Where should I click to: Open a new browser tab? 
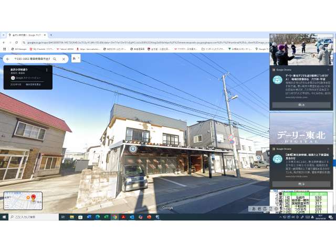coord(51,35)
